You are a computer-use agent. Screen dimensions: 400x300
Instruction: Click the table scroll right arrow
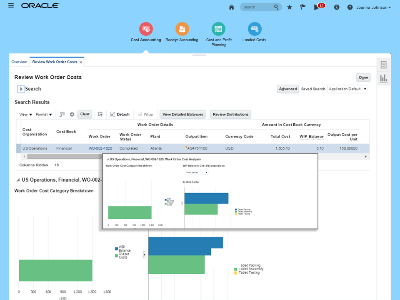[365, 157]
